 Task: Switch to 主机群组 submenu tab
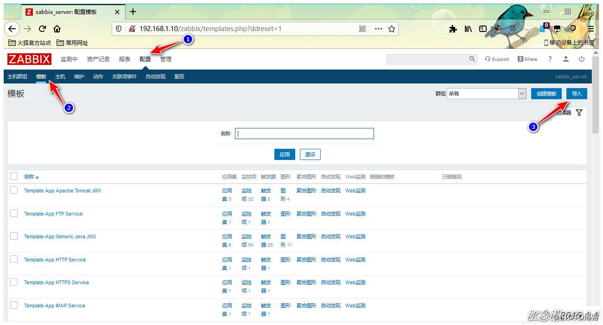(x=17, y=76)
